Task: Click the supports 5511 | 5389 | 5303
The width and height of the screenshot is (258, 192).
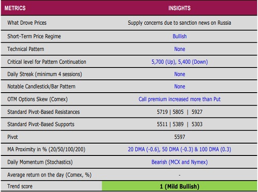Action: coord(180,124)
